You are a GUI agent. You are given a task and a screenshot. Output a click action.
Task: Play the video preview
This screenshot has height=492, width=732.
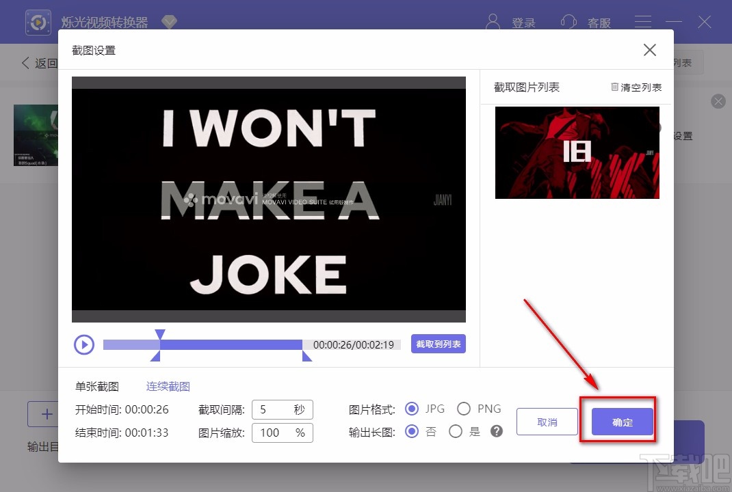83,344
